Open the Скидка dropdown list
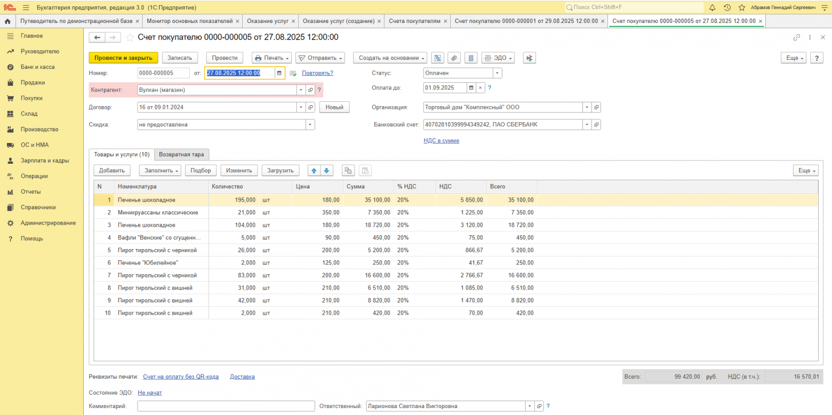Image resolution: width=832 pixels, height=415 pixels. pyautogui.click(x=310, y=124)
